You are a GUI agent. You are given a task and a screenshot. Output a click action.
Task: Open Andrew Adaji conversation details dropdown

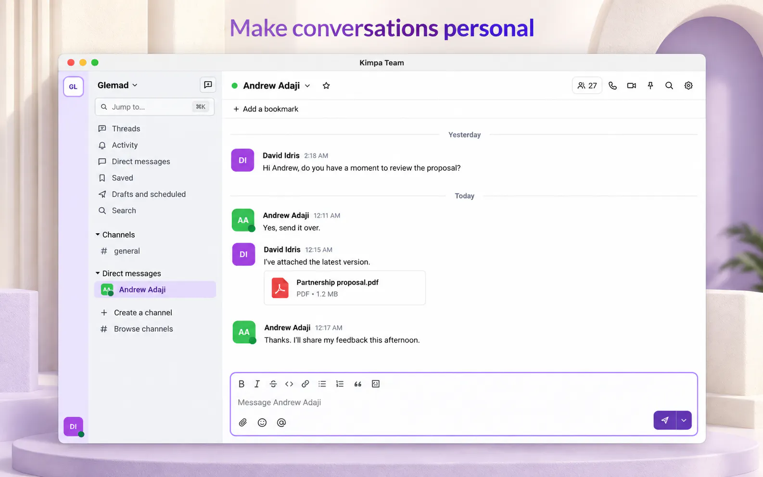coord(307,86)
